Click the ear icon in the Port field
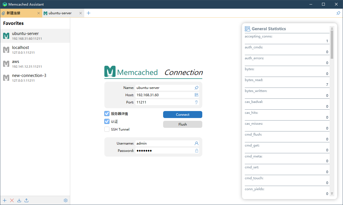 196,102
